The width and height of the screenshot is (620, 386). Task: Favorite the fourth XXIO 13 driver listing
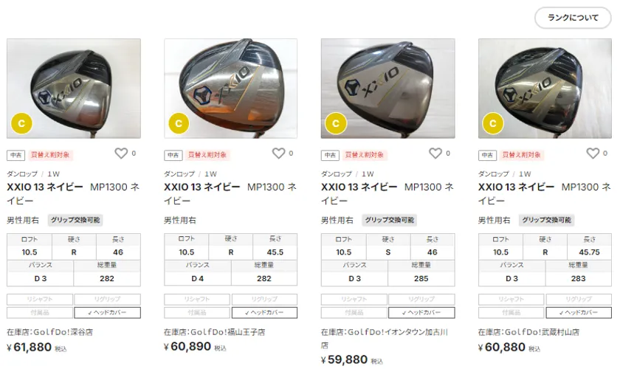pyautogui.click(x=593, y=154)
